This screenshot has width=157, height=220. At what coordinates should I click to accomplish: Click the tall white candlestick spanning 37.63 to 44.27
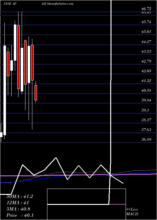[5, 90]
